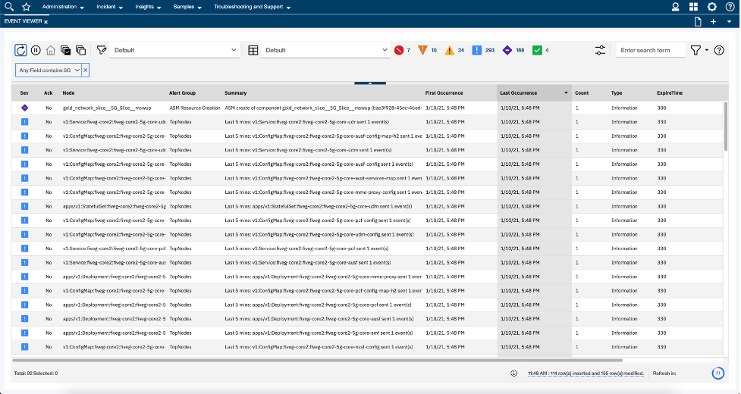Filter by major severity count 10

coord(427,50)
